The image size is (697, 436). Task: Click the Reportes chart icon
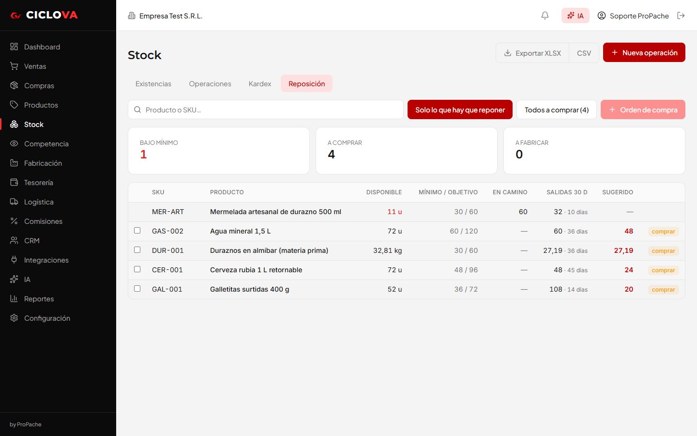click(14, 298)
